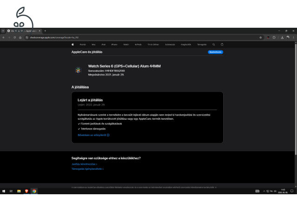The width and height of the screenshot is (297, 222).
Task: Click the Chrome icon on the taskbar
Action: tap(34, 191)
